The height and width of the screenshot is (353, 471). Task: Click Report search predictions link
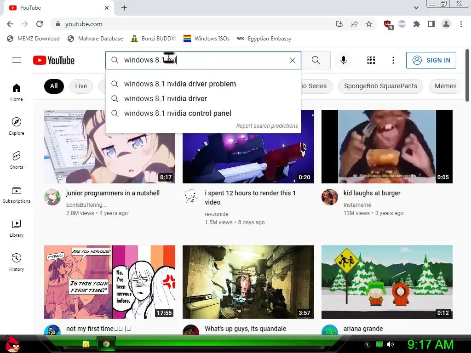pyautogui.click(x=267, y=126)
